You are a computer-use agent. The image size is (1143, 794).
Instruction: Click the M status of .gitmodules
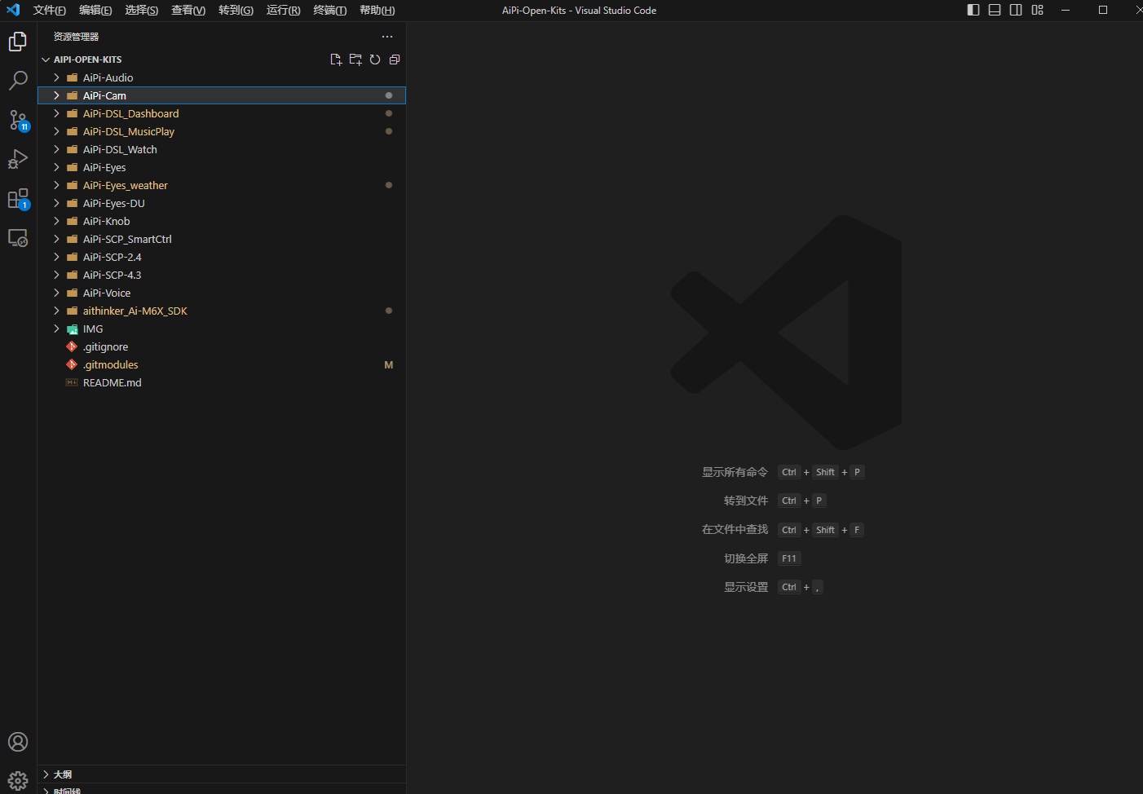(x=389, y=364)
